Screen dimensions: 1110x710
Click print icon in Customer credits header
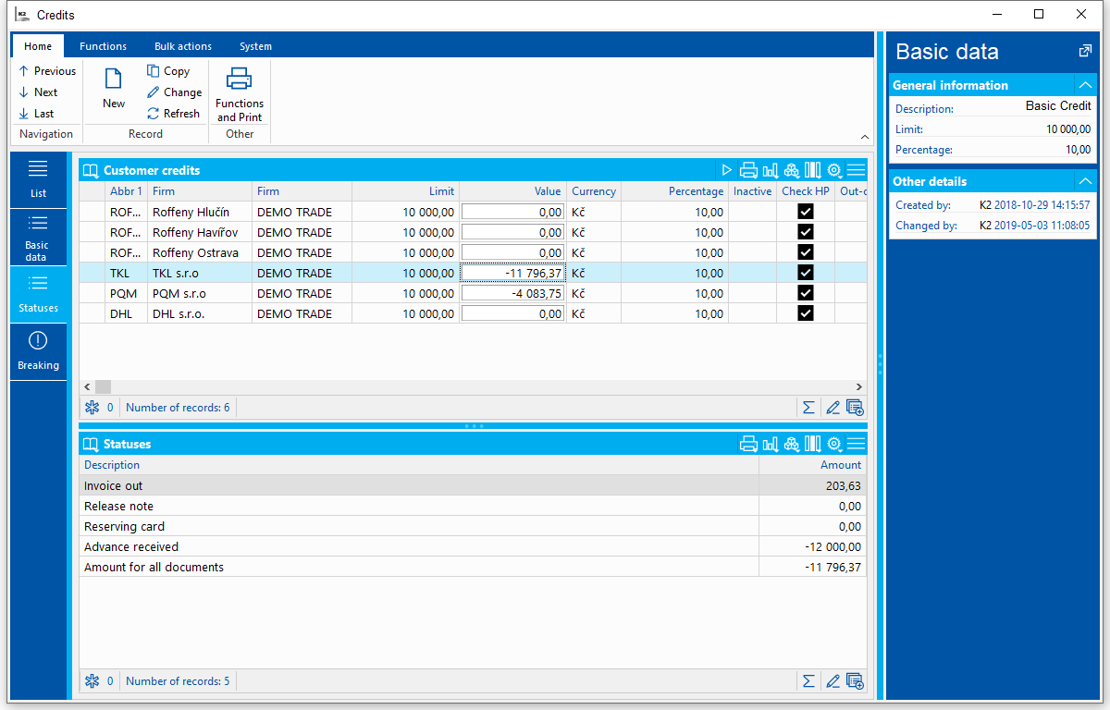pyautogui.click(x=748, y=170)
